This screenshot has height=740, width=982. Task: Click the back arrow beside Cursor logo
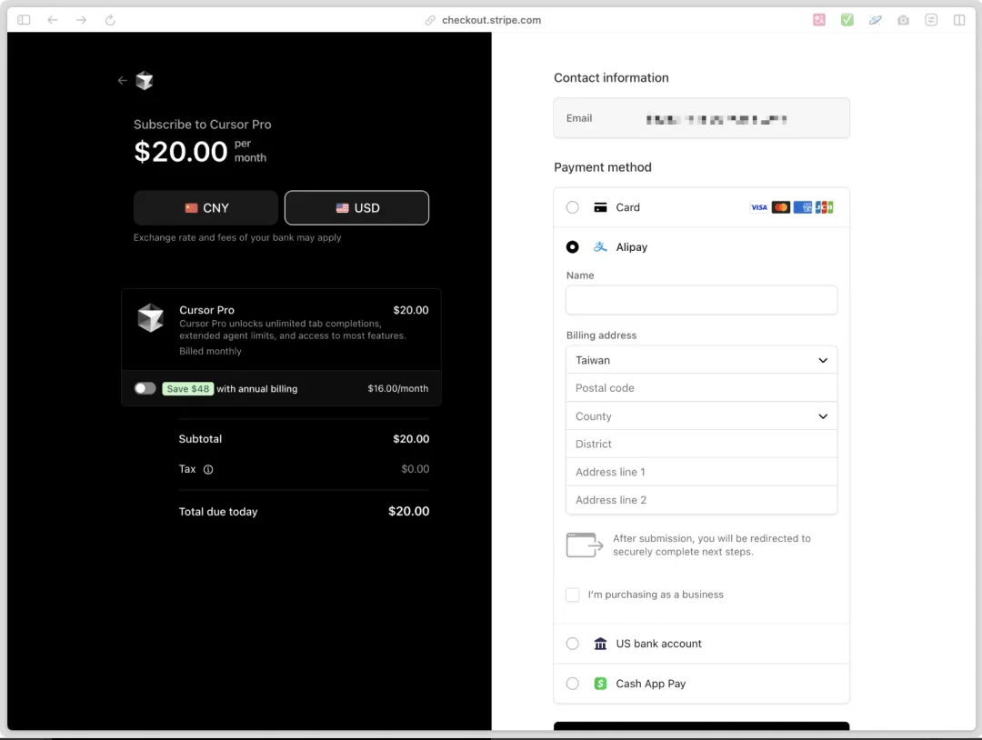click(123, 81)
